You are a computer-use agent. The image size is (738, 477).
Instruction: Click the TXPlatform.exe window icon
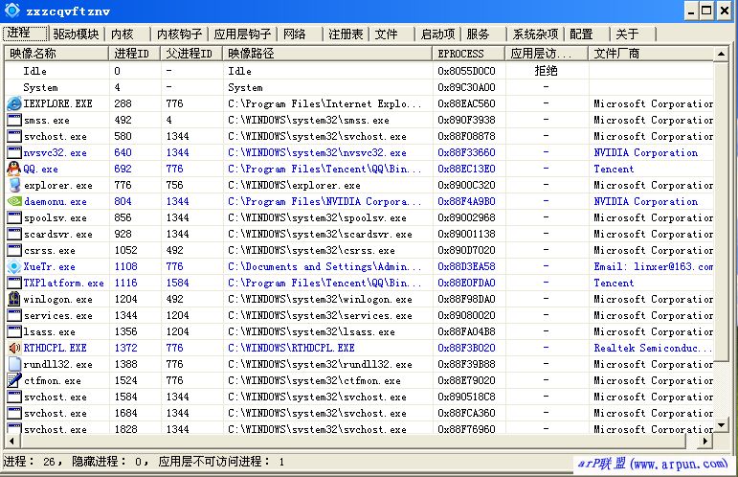click(x=14, y=283)
